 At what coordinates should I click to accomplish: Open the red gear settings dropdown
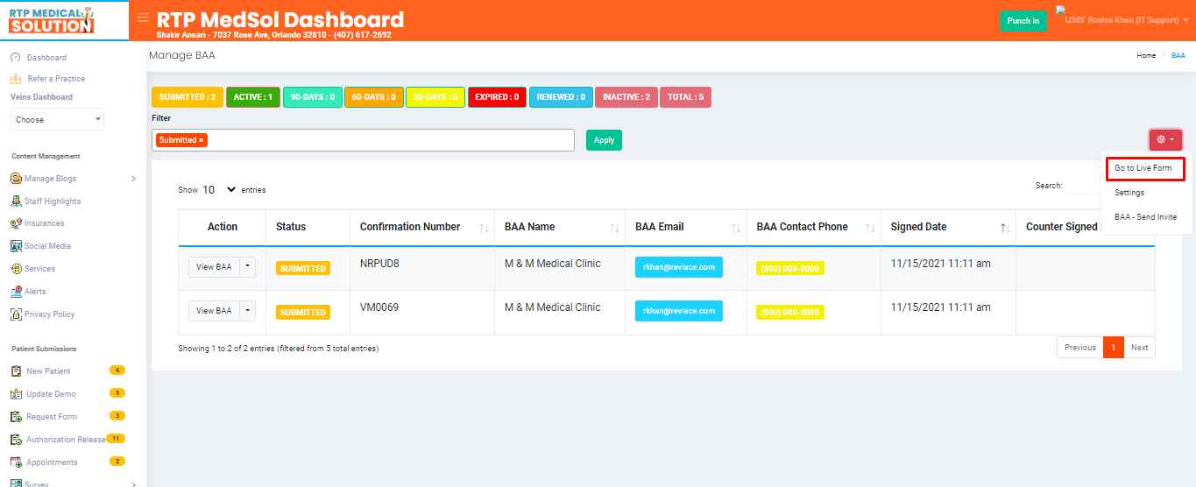pos(1165,139)
